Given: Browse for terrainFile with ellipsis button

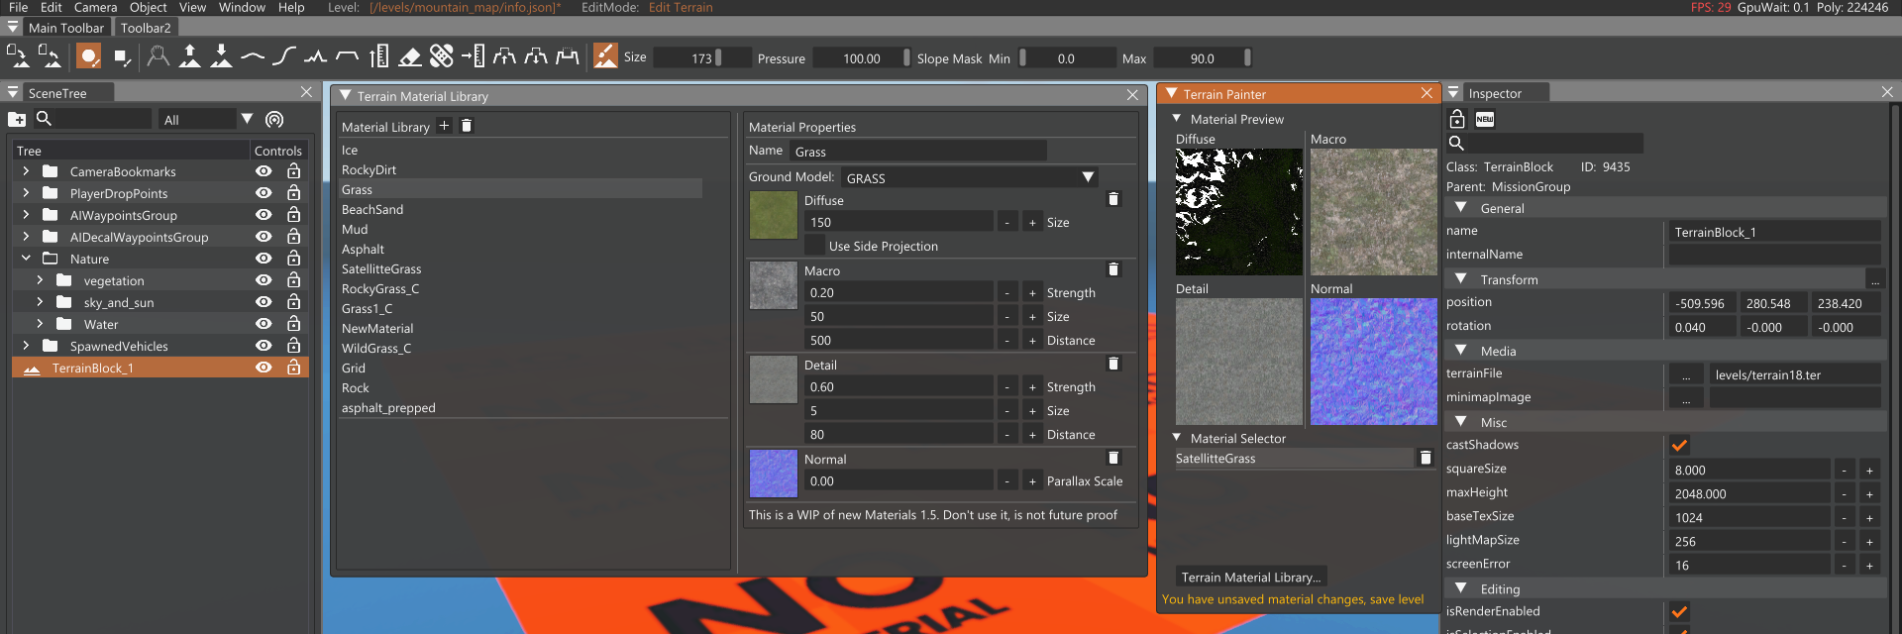Looking at the screenshot, I should click(1686, 374).
